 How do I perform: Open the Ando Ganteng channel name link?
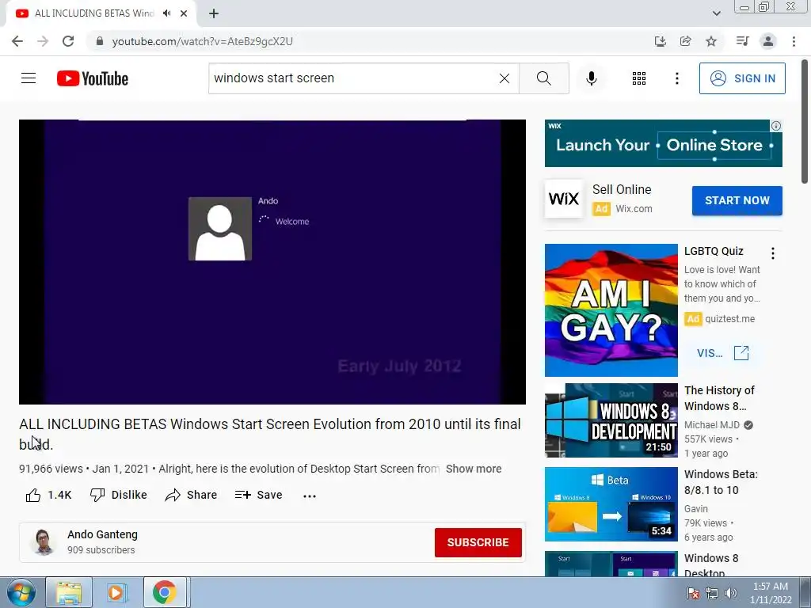(x=102, y=534)
